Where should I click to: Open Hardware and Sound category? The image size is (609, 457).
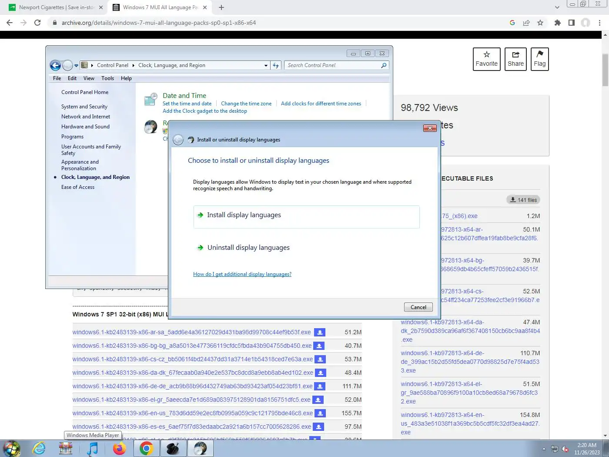[85, 127]
